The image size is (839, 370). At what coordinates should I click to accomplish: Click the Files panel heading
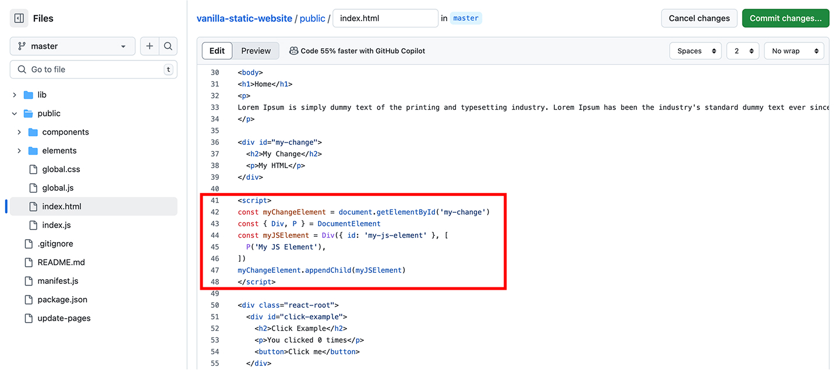click(43, 19)
